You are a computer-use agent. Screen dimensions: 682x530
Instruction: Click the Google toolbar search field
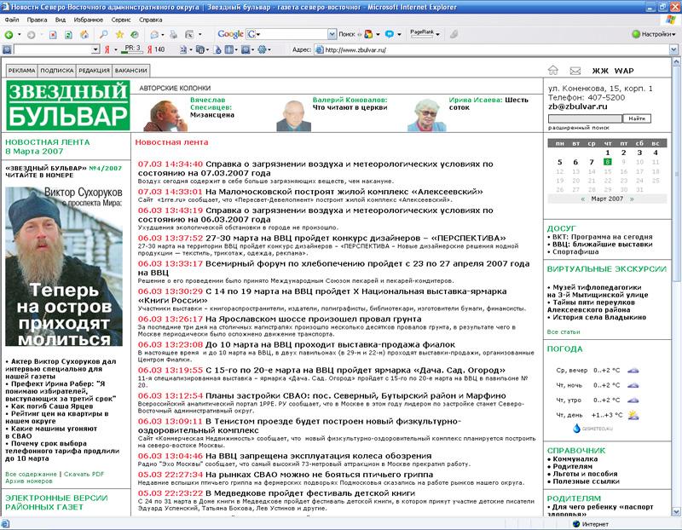(x=291, y=34)
